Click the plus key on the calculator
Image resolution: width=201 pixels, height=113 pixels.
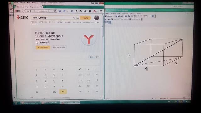point(63,81)
